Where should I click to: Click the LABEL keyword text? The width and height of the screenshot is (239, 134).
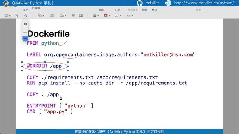(34, 55)
